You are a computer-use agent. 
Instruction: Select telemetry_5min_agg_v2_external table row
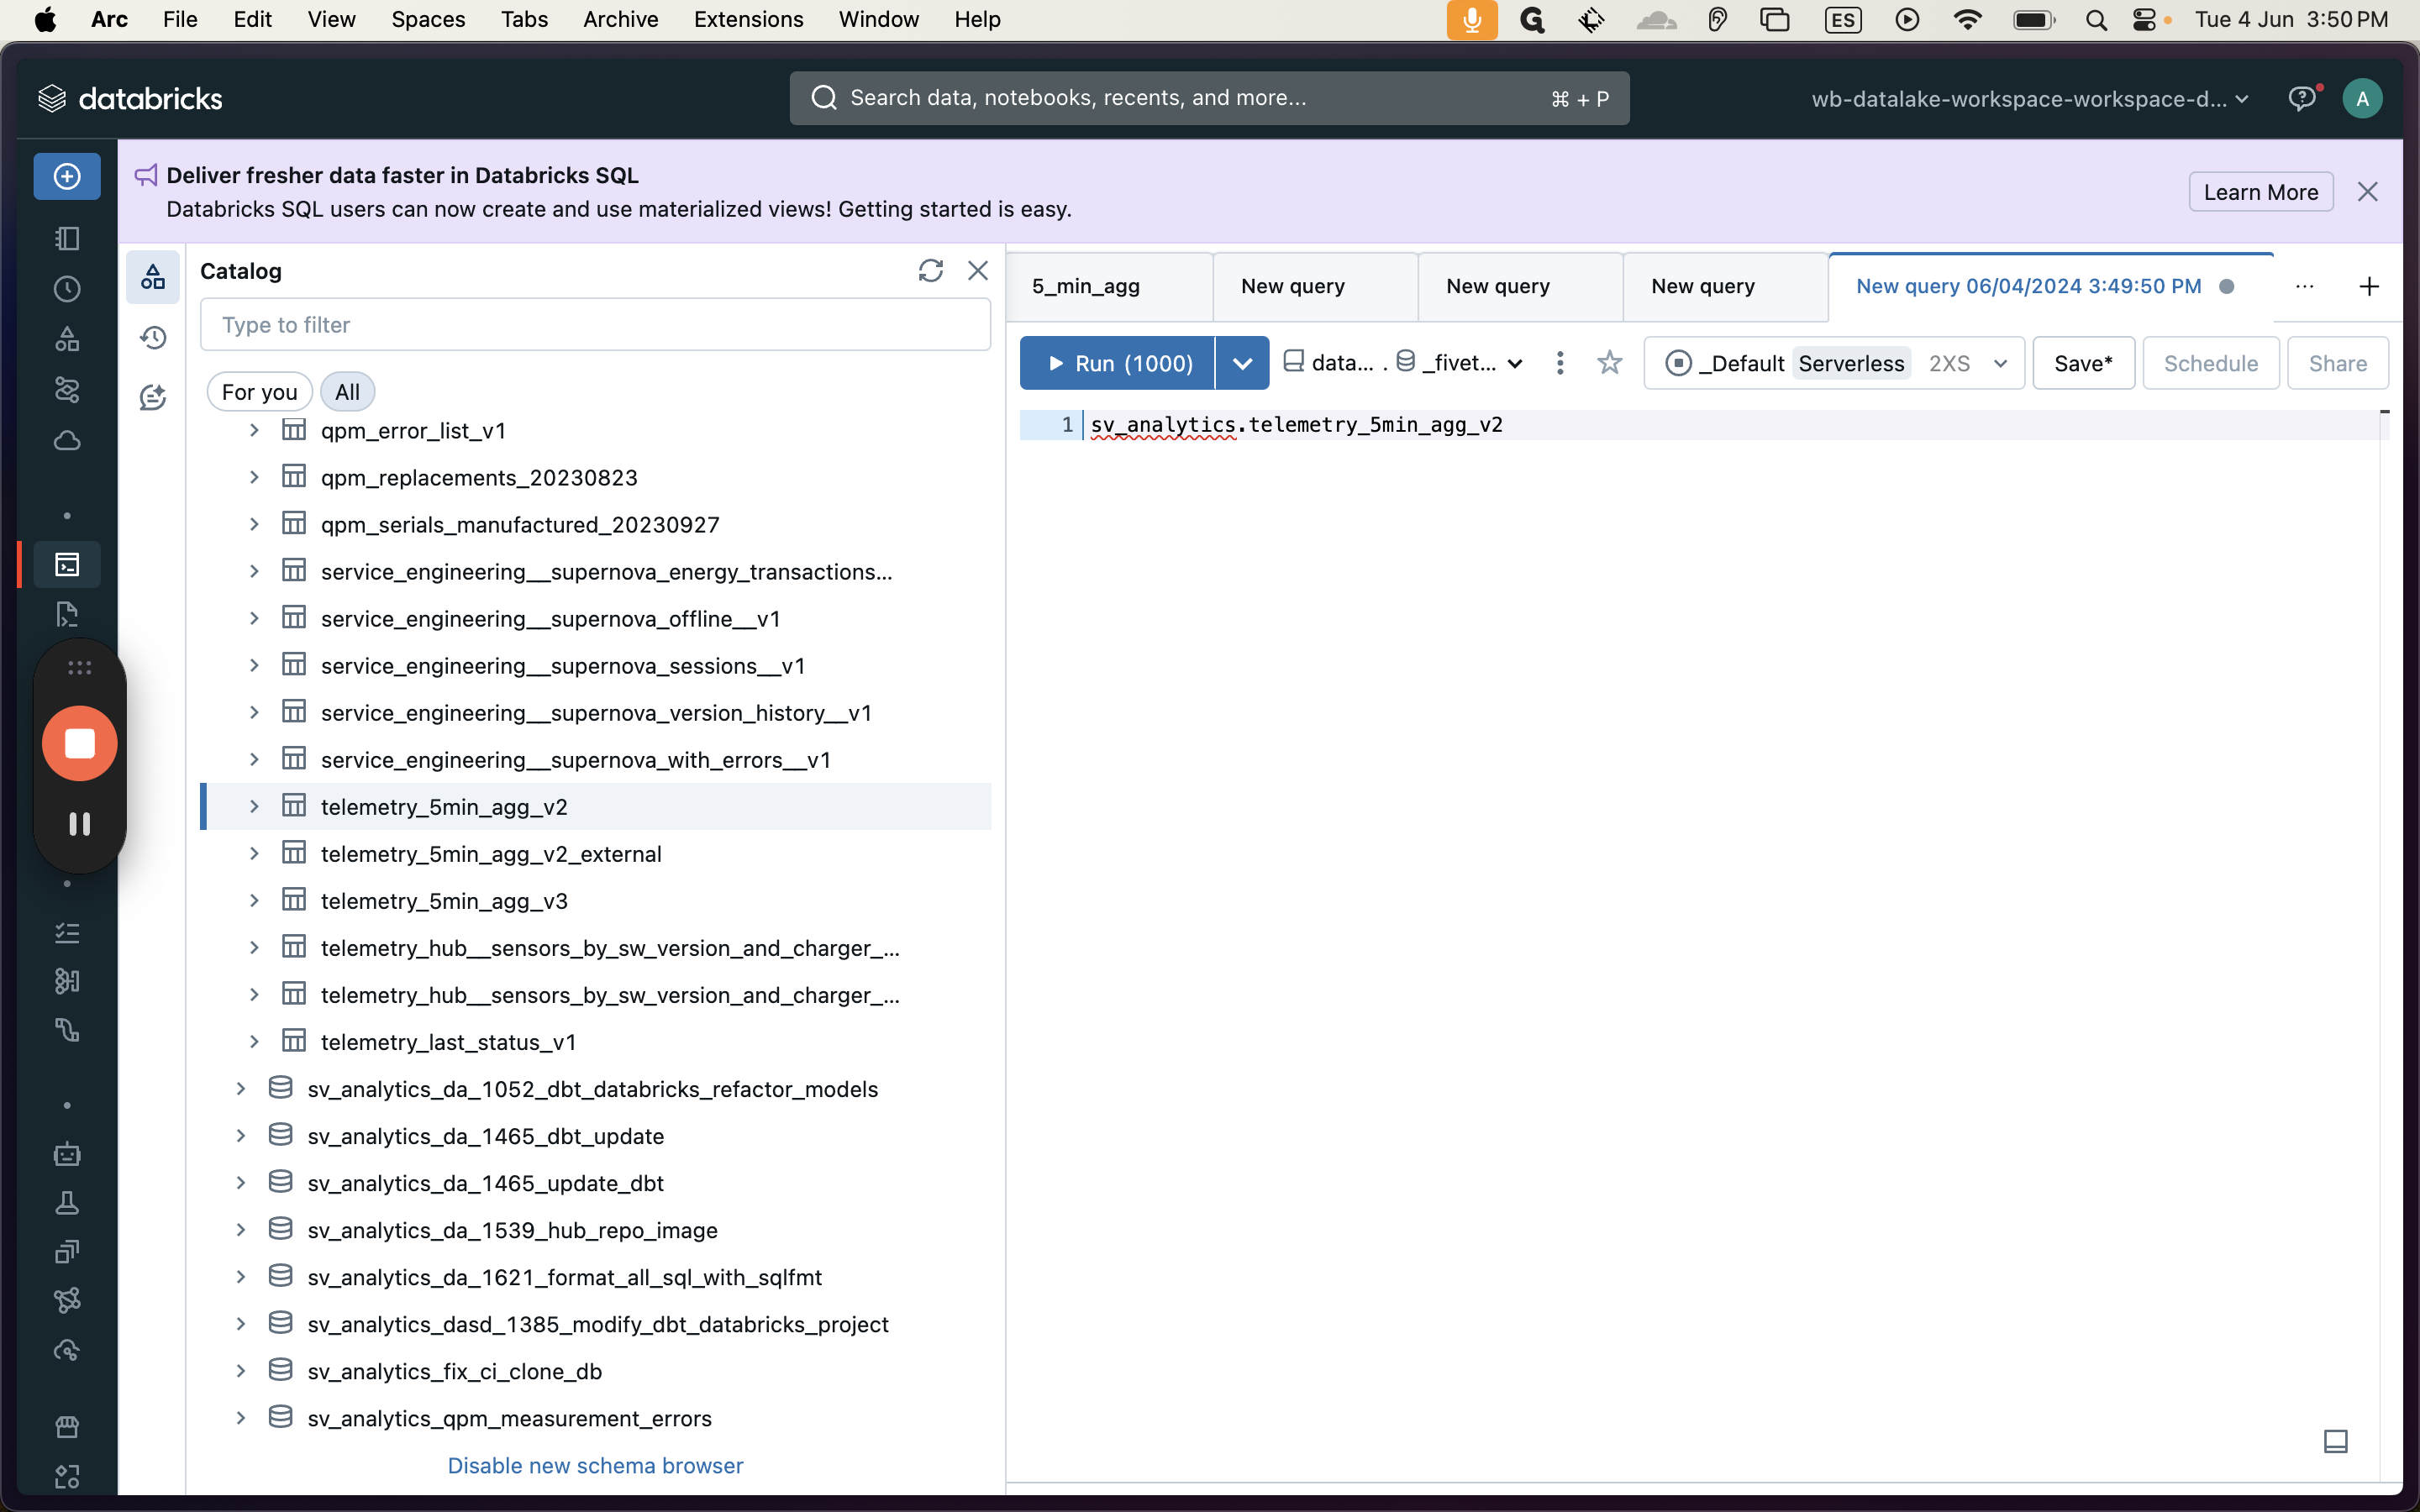pyautogui.click(x=597, y=854)
